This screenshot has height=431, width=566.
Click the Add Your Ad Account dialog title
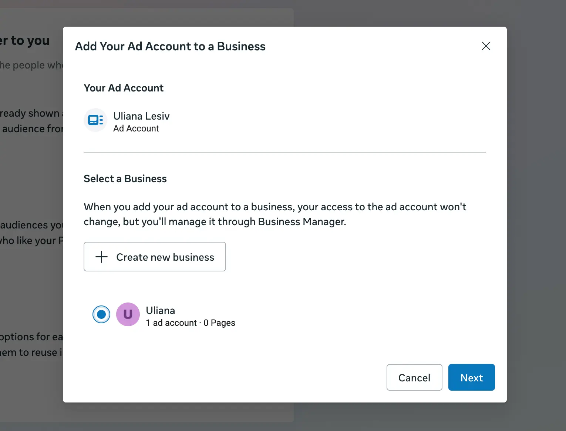(x=171, y=46)
